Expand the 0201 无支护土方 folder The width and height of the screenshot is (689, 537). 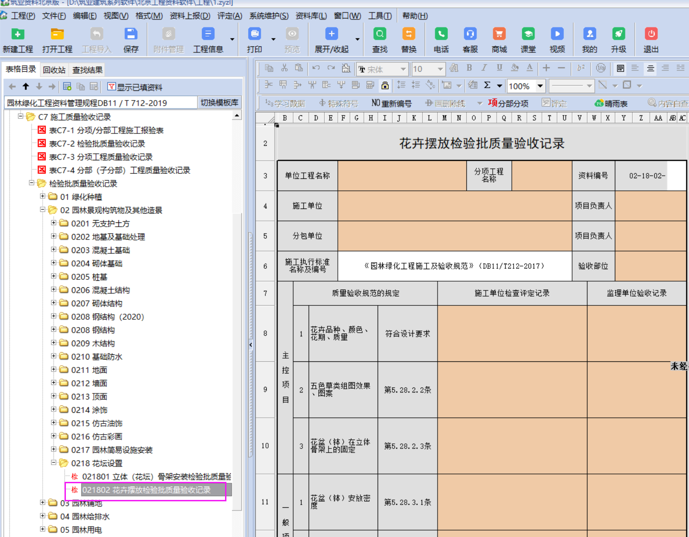[x=54, y=223]
